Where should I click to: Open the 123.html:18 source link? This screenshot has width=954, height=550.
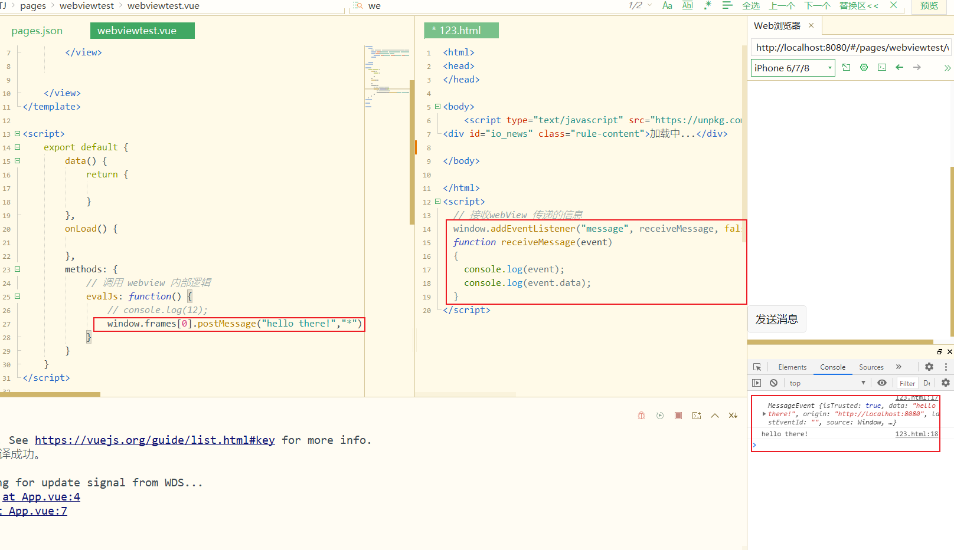(x=916, y=434)
